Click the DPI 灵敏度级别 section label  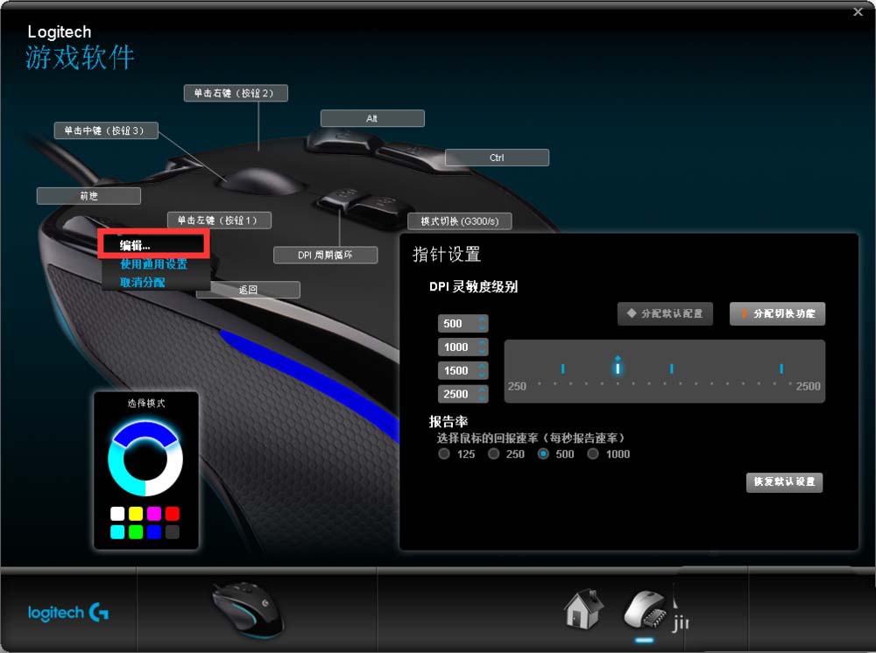pyautogui.click(x=473, y=287)
